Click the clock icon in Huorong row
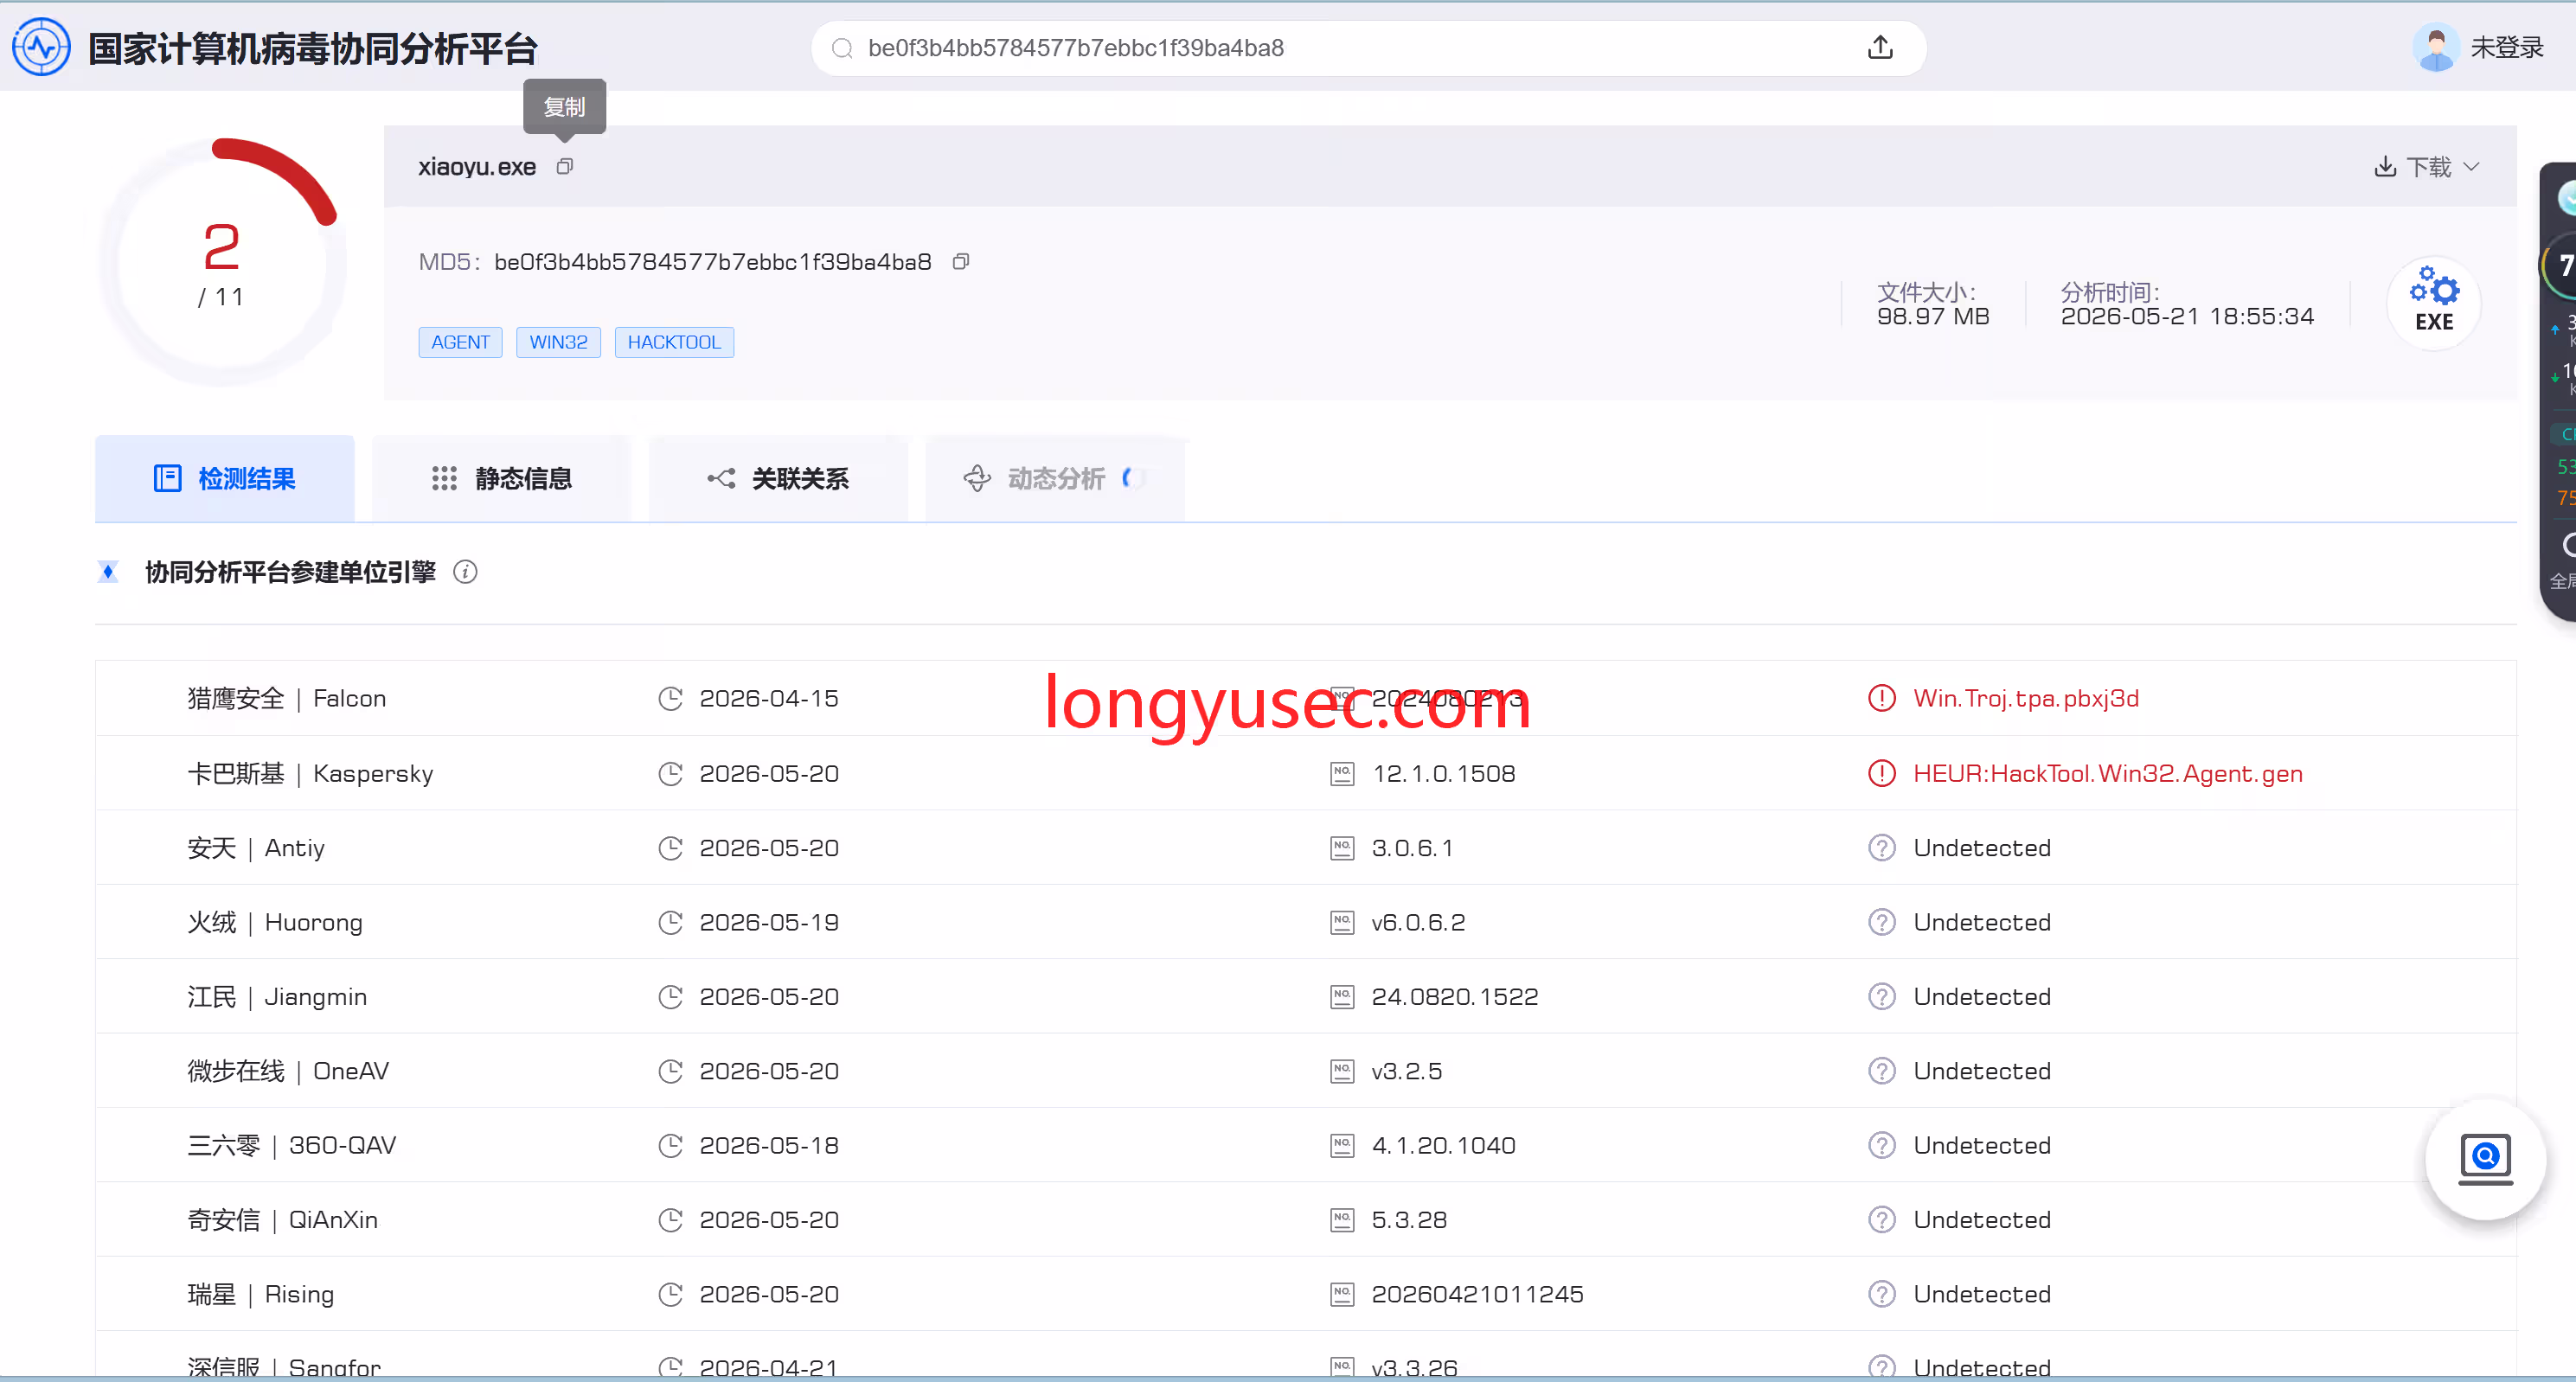This screenshot has height=1382, width=2576. point(670,922)
